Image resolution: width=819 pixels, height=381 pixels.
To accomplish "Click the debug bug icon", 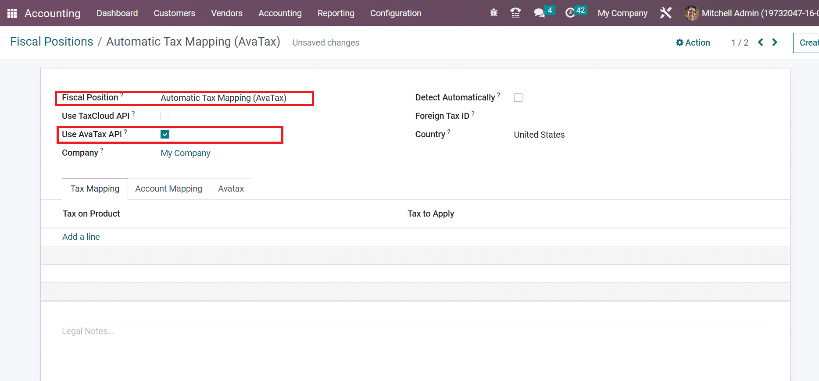I will point(494,13).
